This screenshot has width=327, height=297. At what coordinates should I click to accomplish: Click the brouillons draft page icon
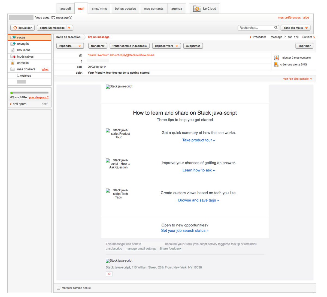[13, 50]
